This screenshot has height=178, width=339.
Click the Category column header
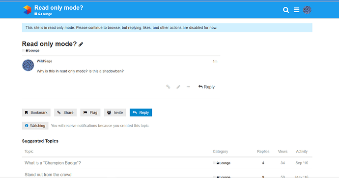220,152
